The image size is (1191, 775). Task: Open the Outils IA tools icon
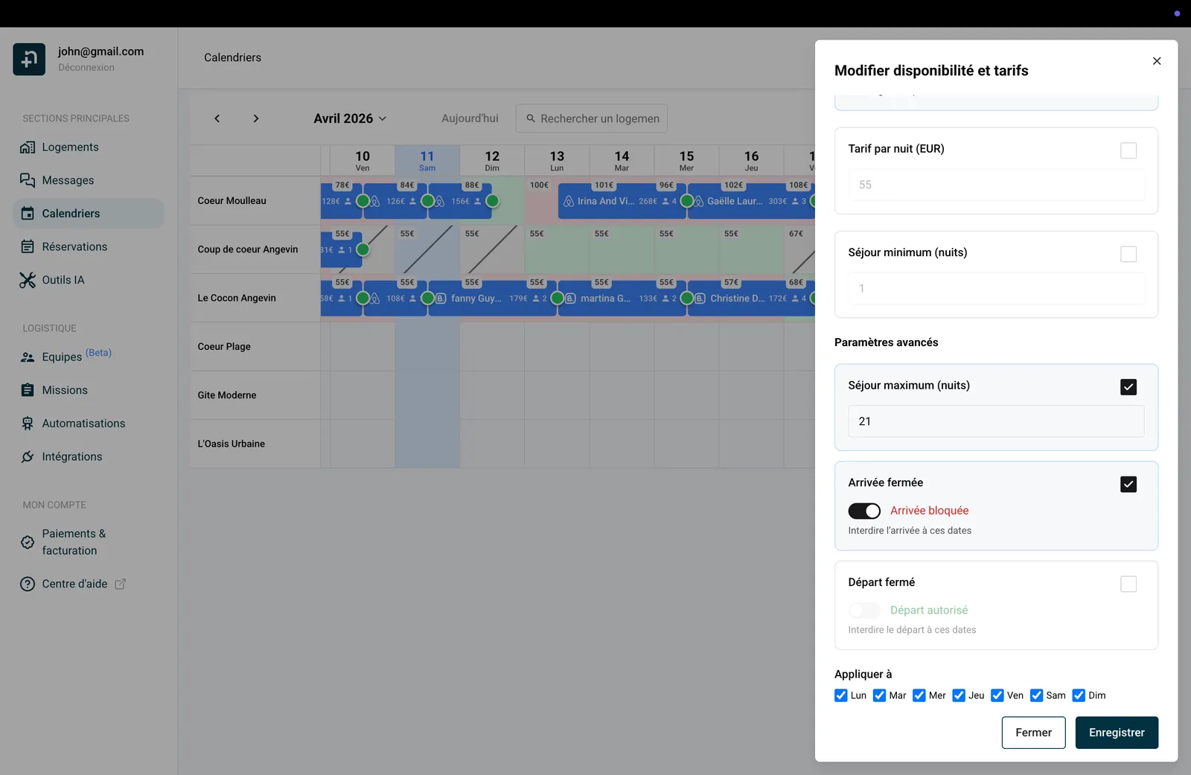(28, 280)
